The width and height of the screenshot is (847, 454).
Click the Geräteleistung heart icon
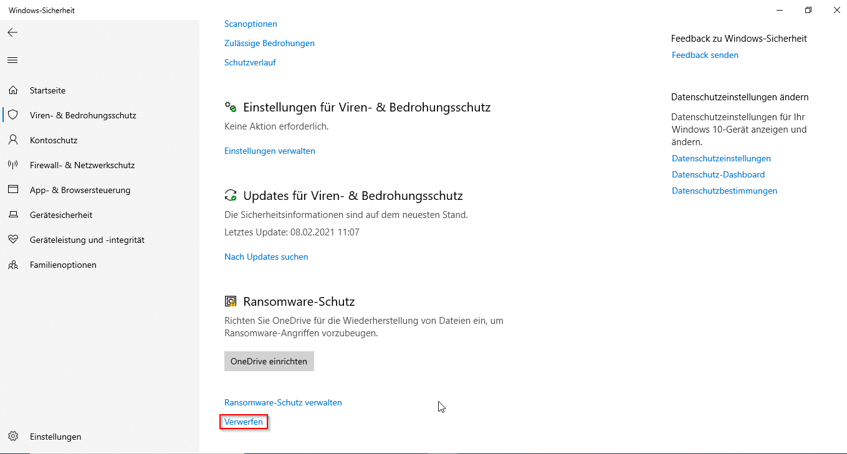(13, 240)
